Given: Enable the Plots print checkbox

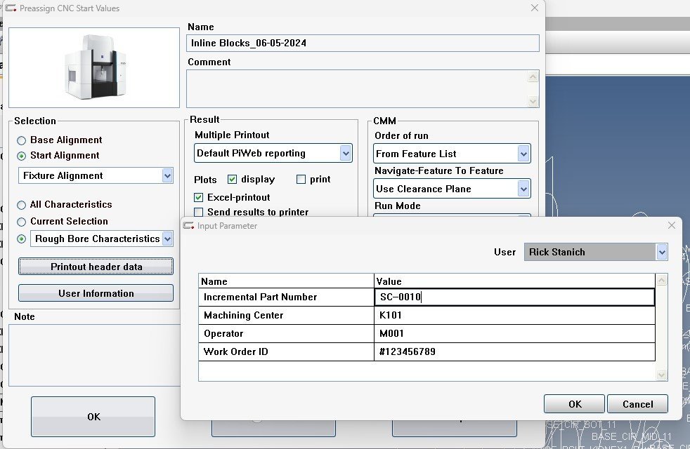Looking at the screenshot, I should 301,180.
